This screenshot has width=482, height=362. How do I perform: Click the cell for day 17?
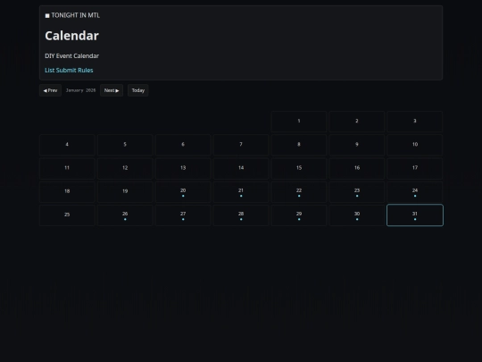click(x=415, y=168)
